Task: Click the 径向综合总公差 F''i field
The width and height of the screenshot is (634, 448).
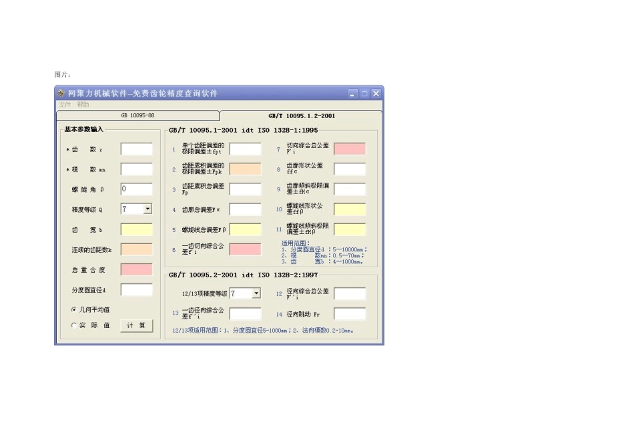Action: (x=350, y=294)
